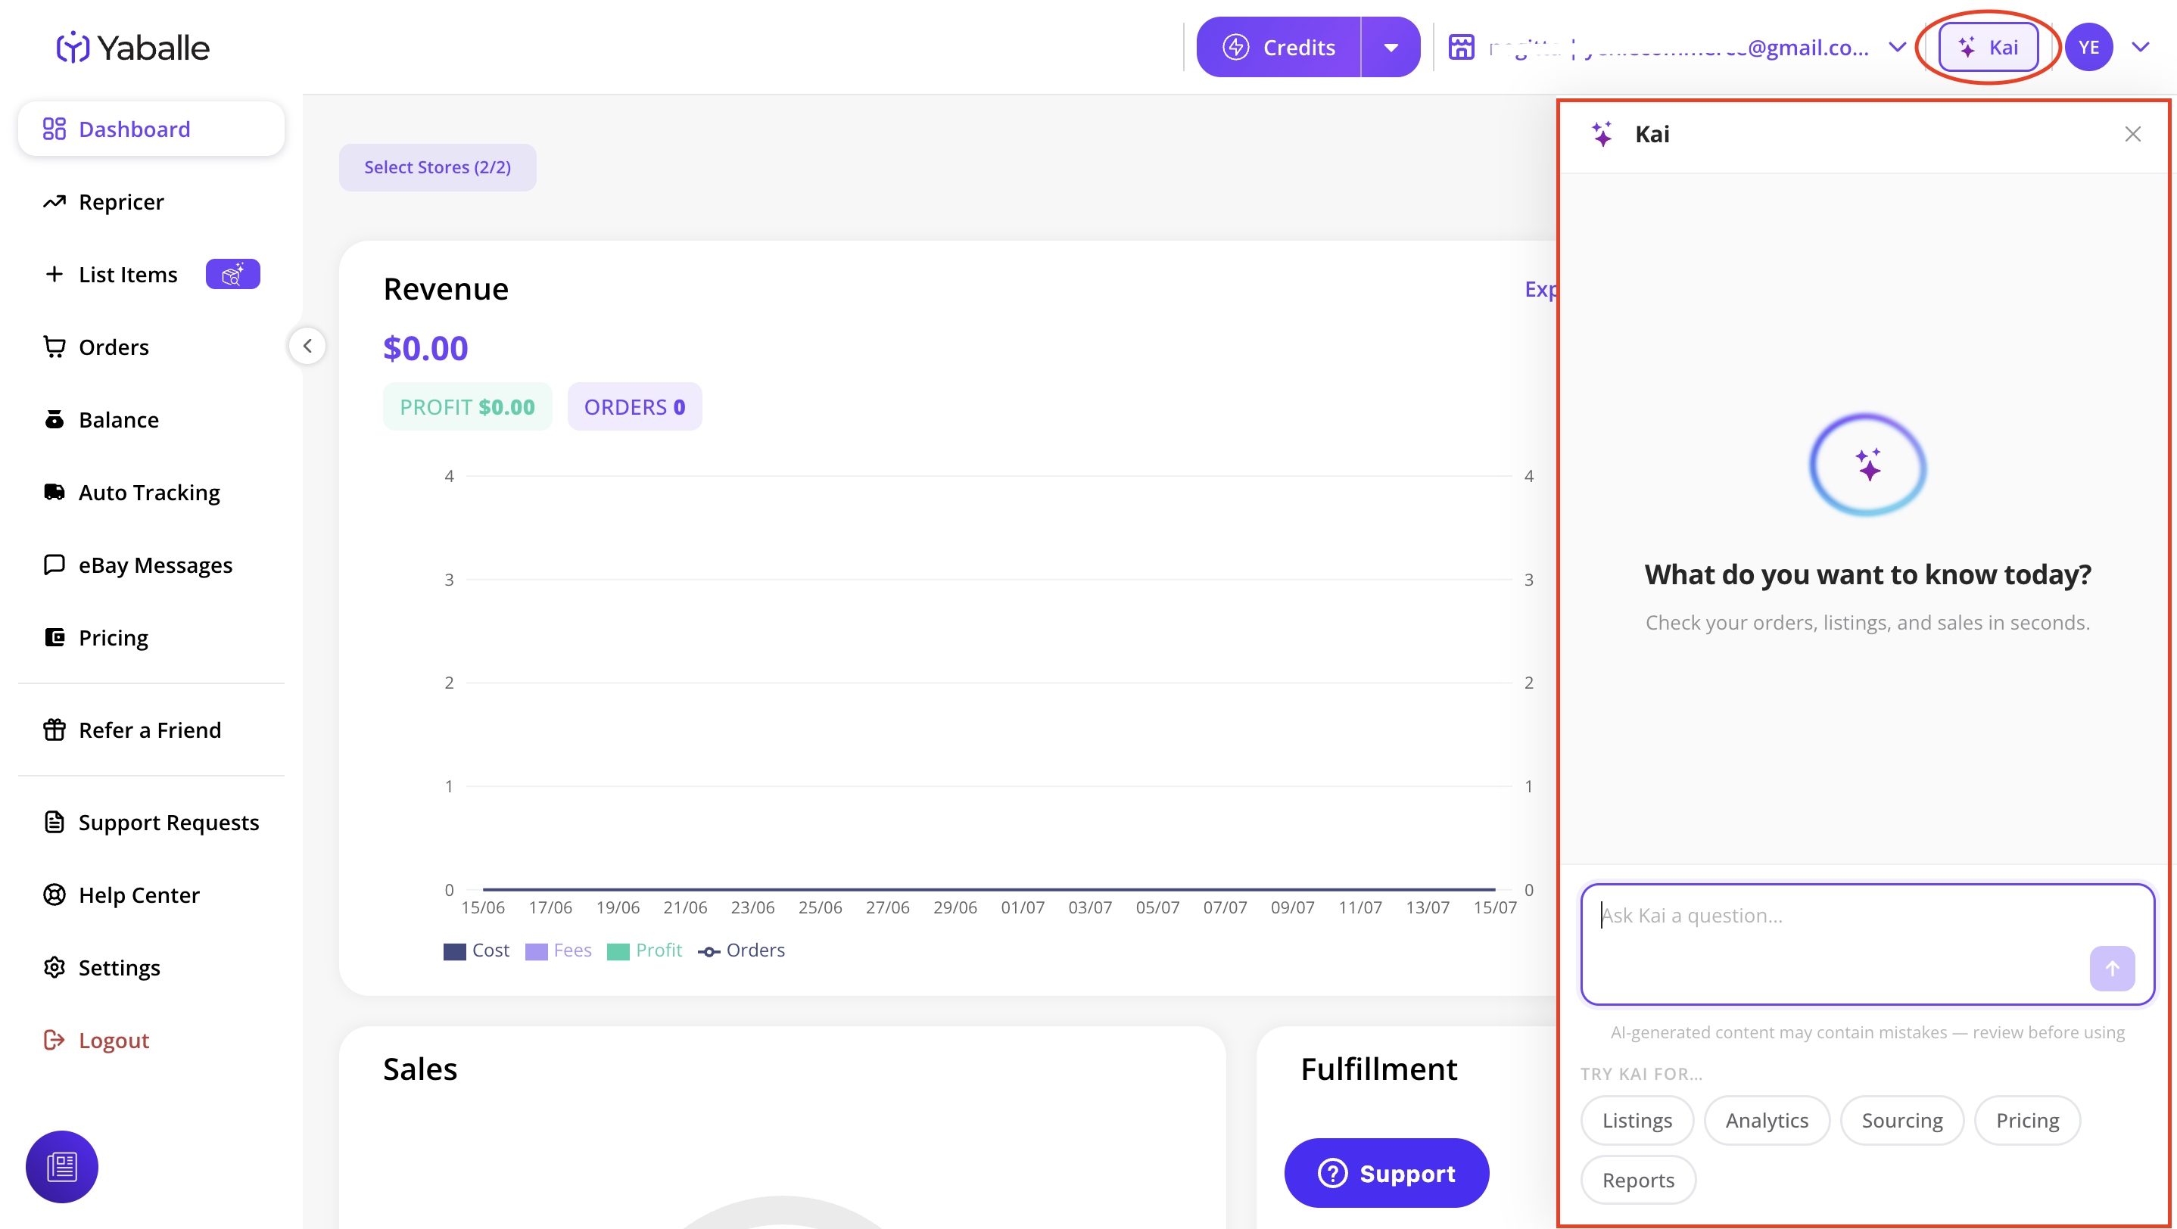Click the Fulfillment card heading
Image resolution: width=2177 pixels, height=1229 pixels.
click(x=1378, y=1069)
